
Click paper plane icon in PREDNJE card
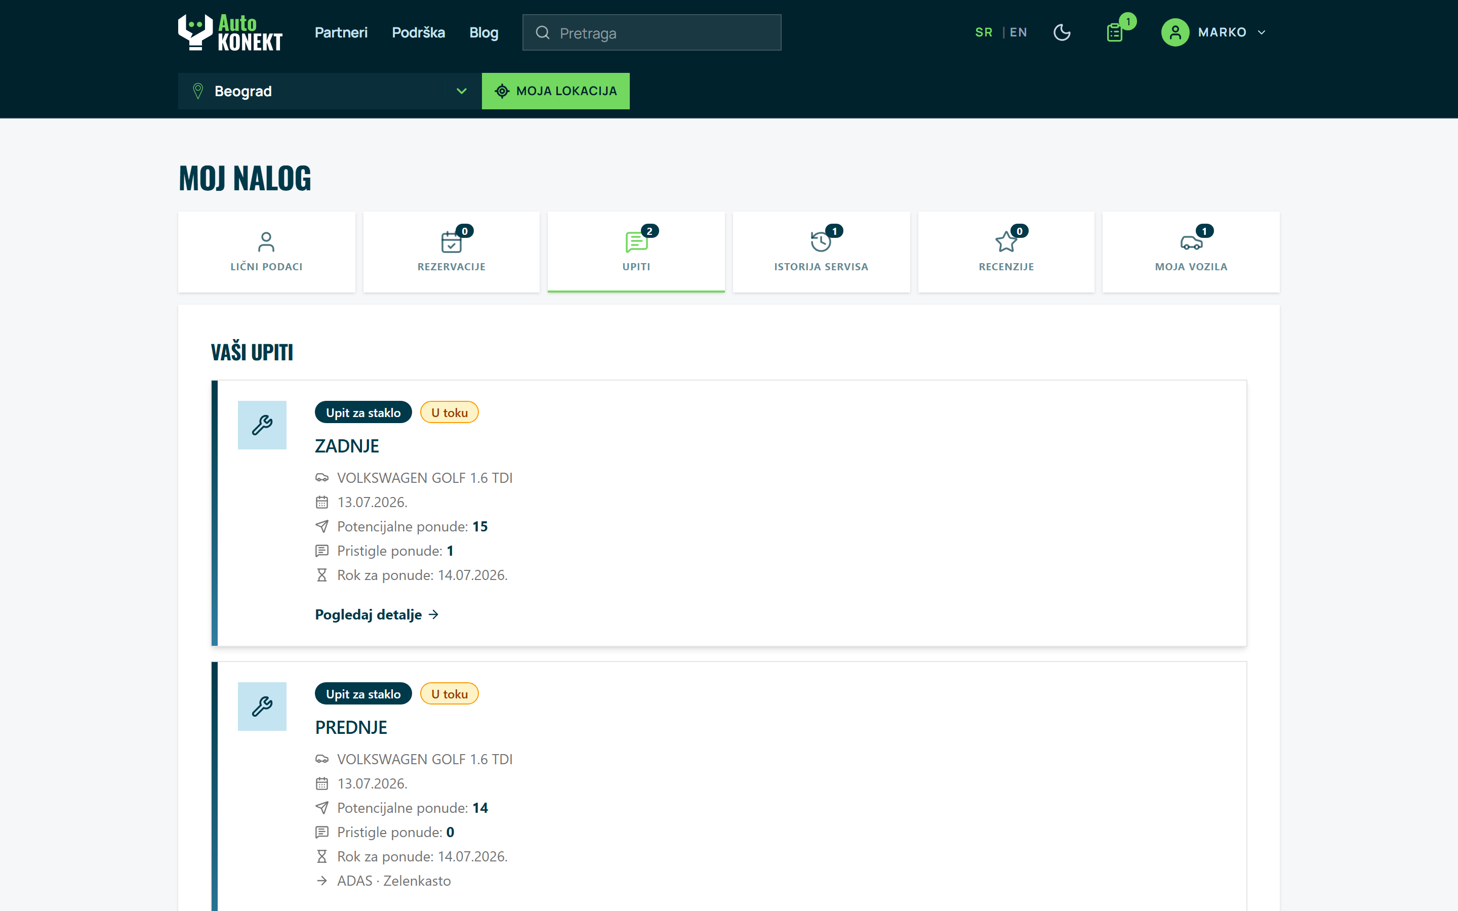click(x=322, y=808)
